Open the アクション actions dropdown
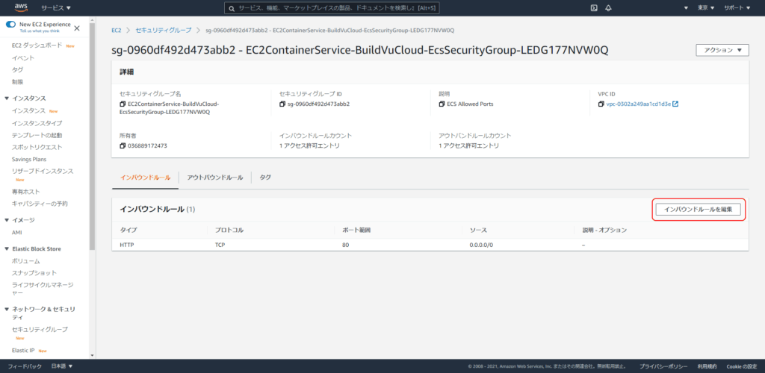Image resolution: width=765 pixels, height=373 pixels. point(722,50)
